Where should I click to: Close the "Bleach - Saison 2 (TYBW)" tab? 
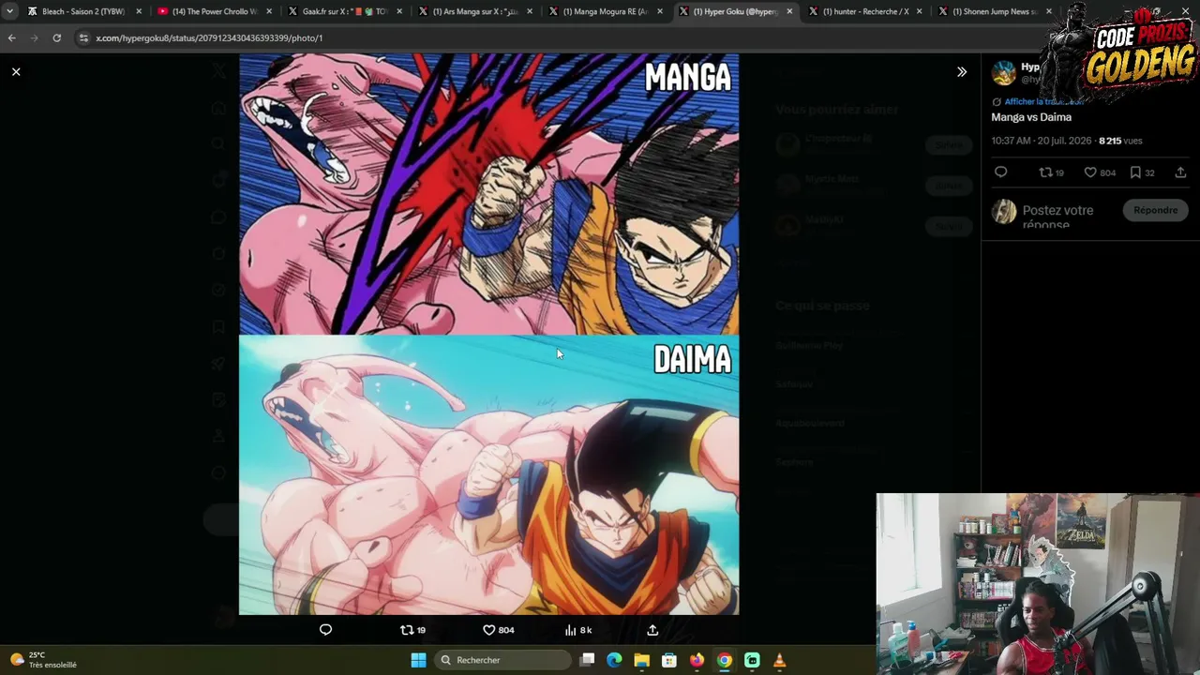[x=139, y=11]
